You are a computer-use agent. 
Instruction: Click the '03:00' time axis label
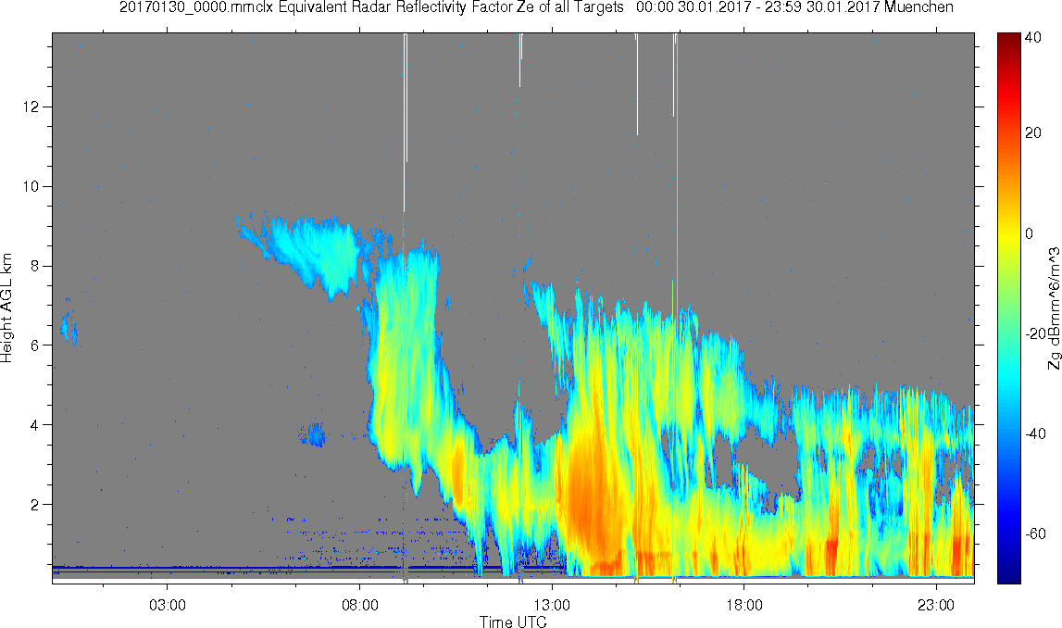click(x=168, y=605)
